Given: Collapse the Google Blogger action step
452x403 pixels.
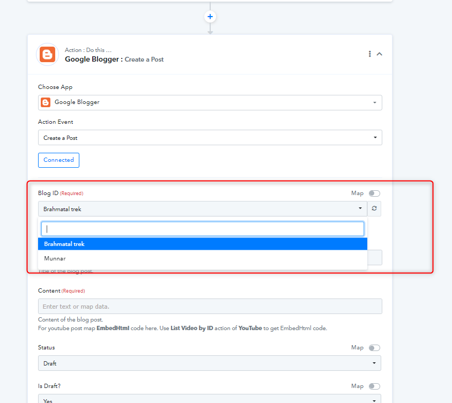Looking at the screenshot, I should [x=380, y=54].
